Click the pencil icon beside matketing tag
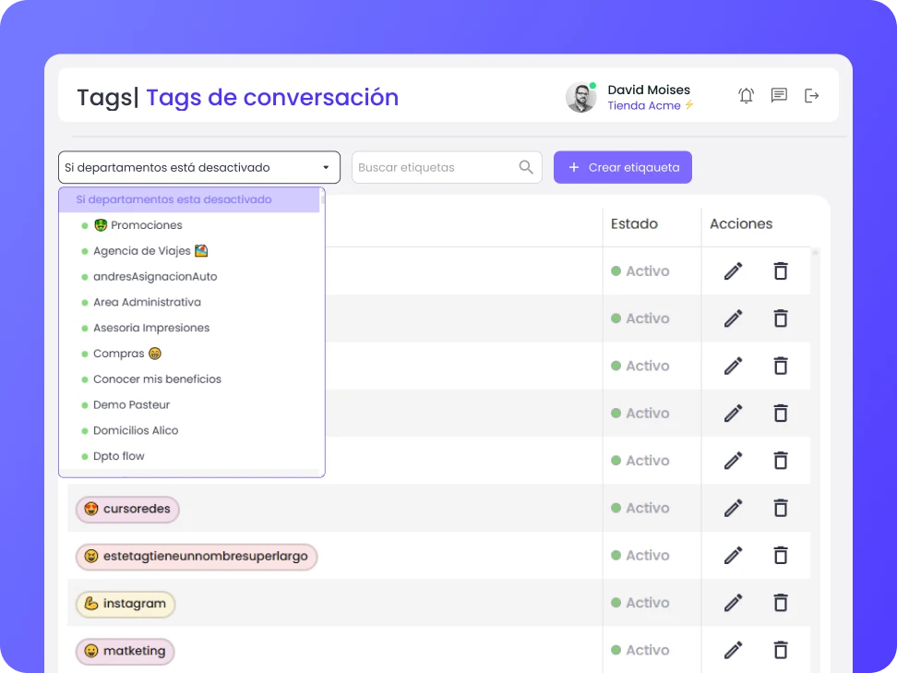The height and width of the screenshot is (673, 897). coord(732,650)
